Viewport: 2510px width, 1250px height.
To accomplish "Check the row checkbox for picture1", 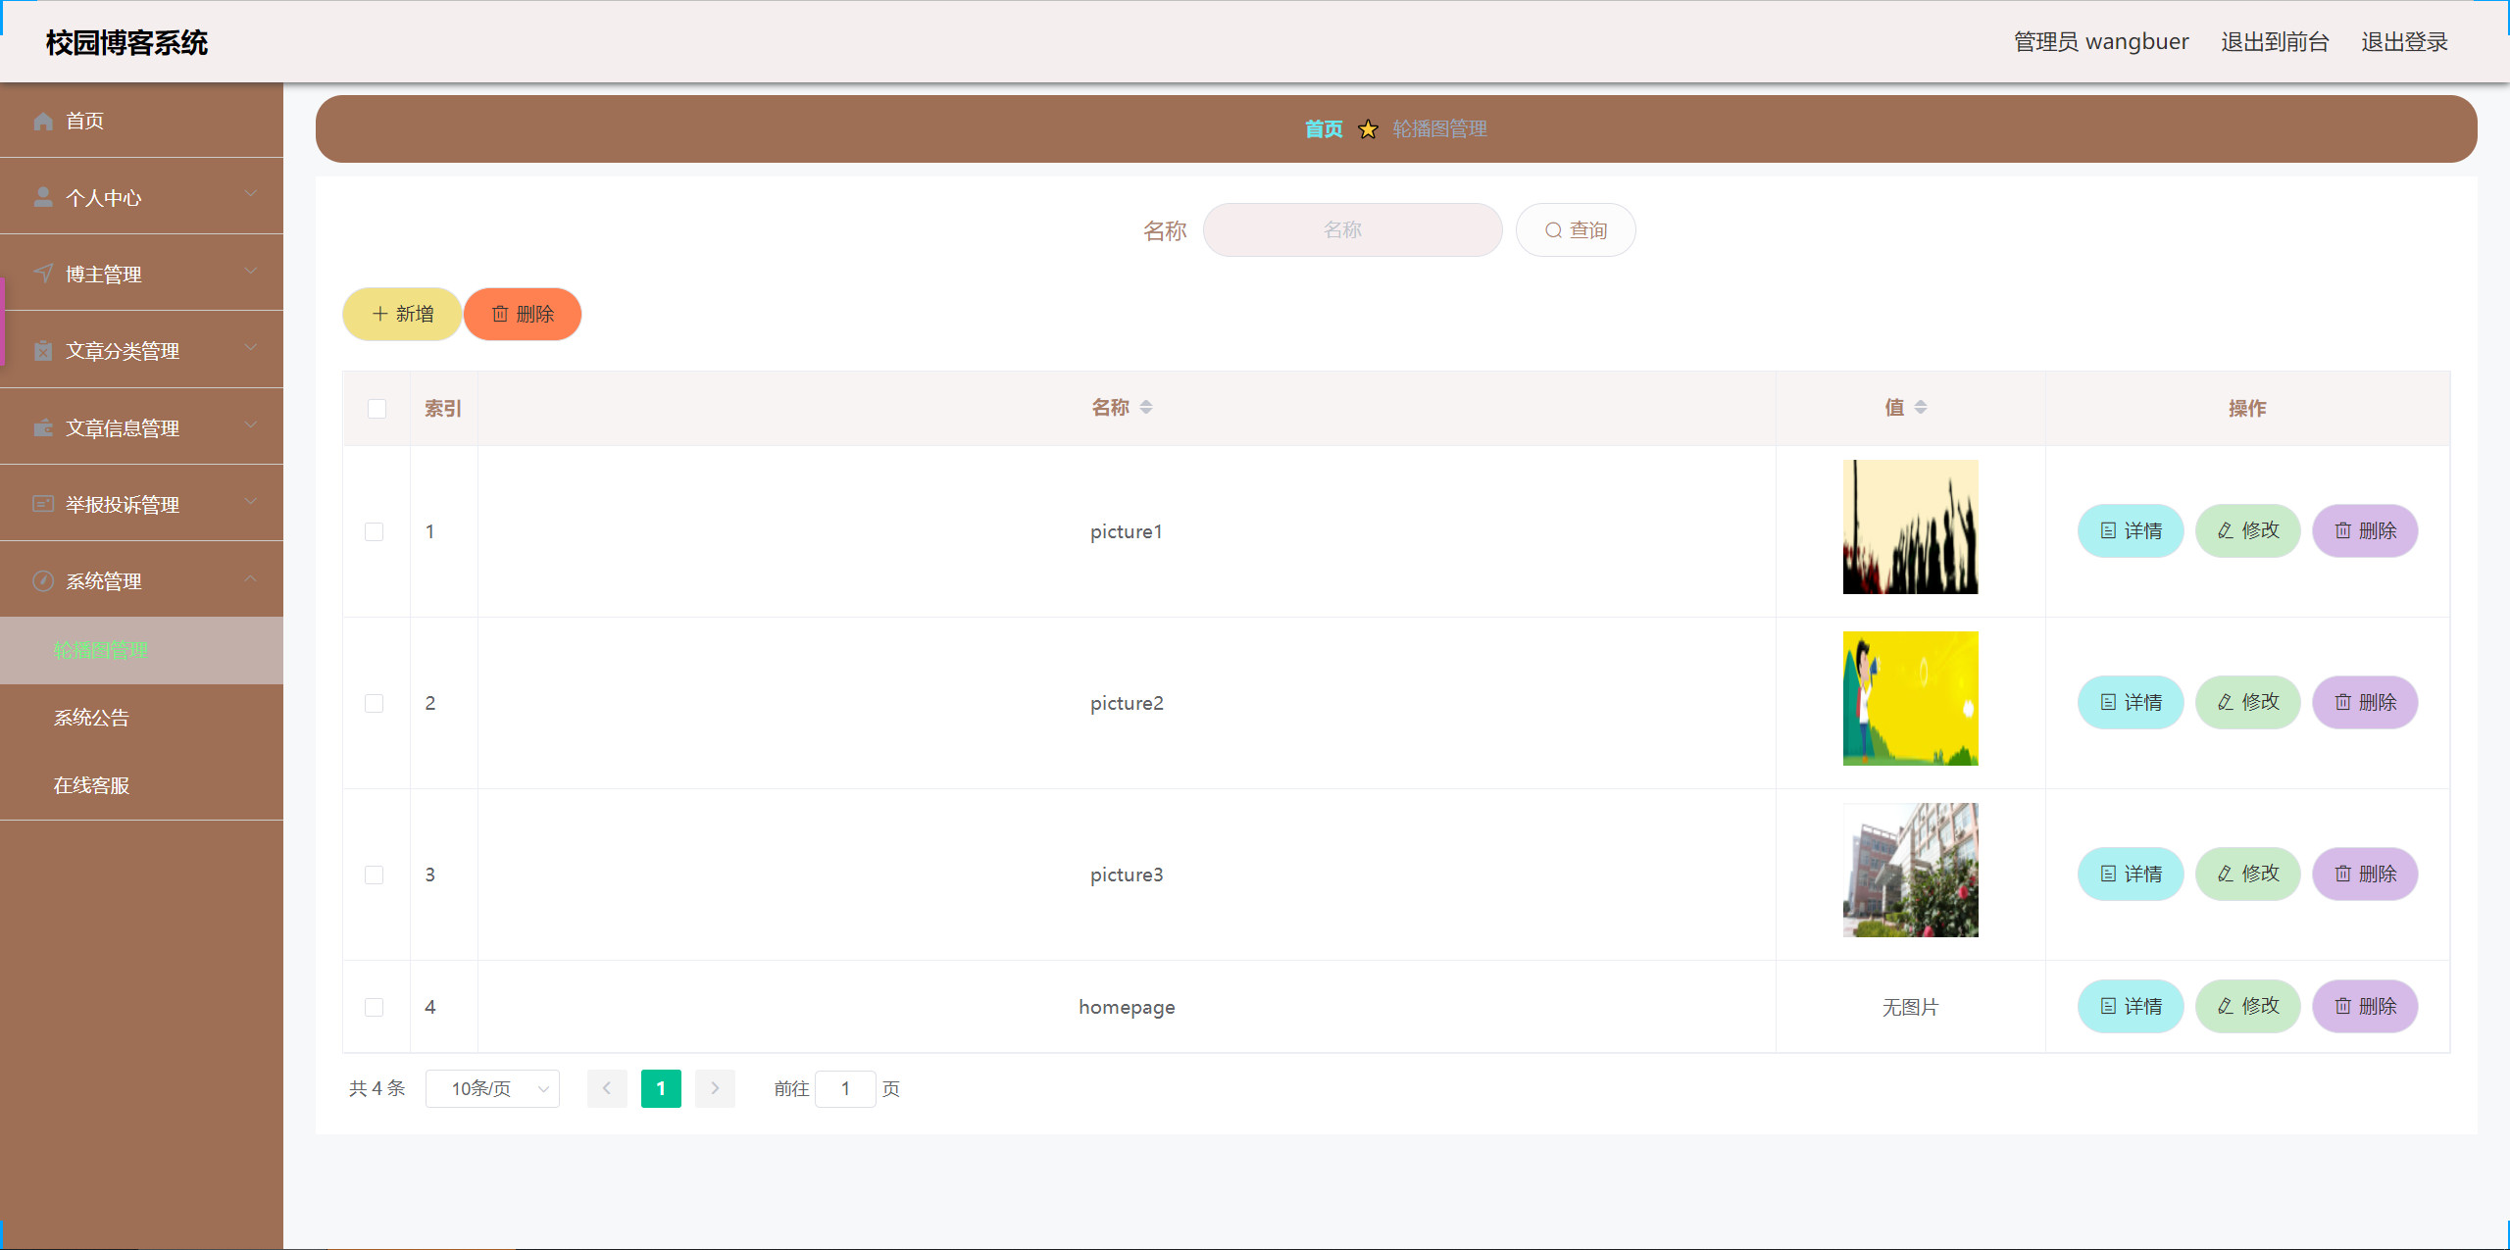I will [374, 531].
